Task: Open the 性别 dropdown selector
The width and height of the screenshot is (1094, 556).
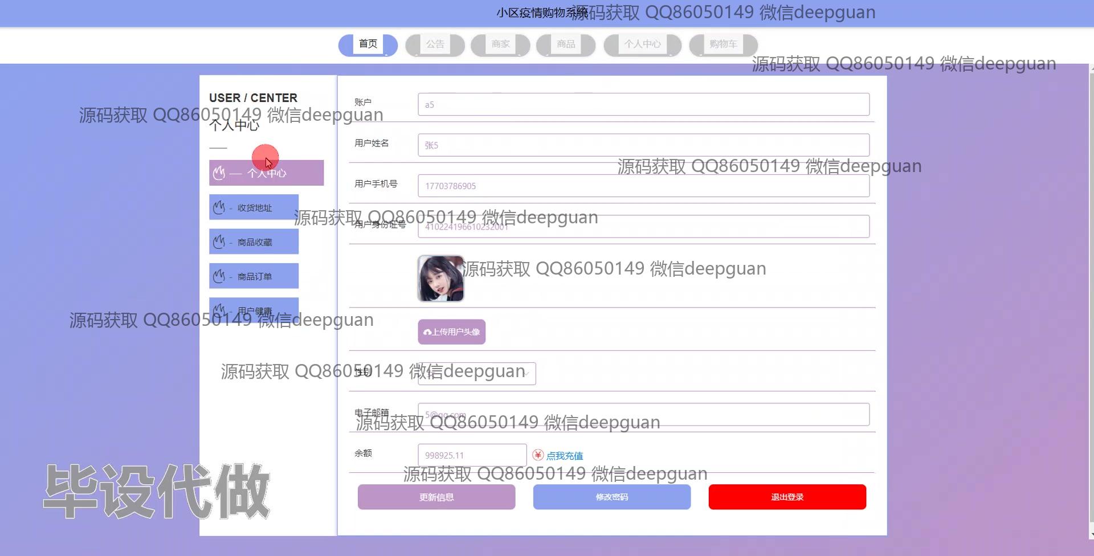Action: click(x=476, y=373)
